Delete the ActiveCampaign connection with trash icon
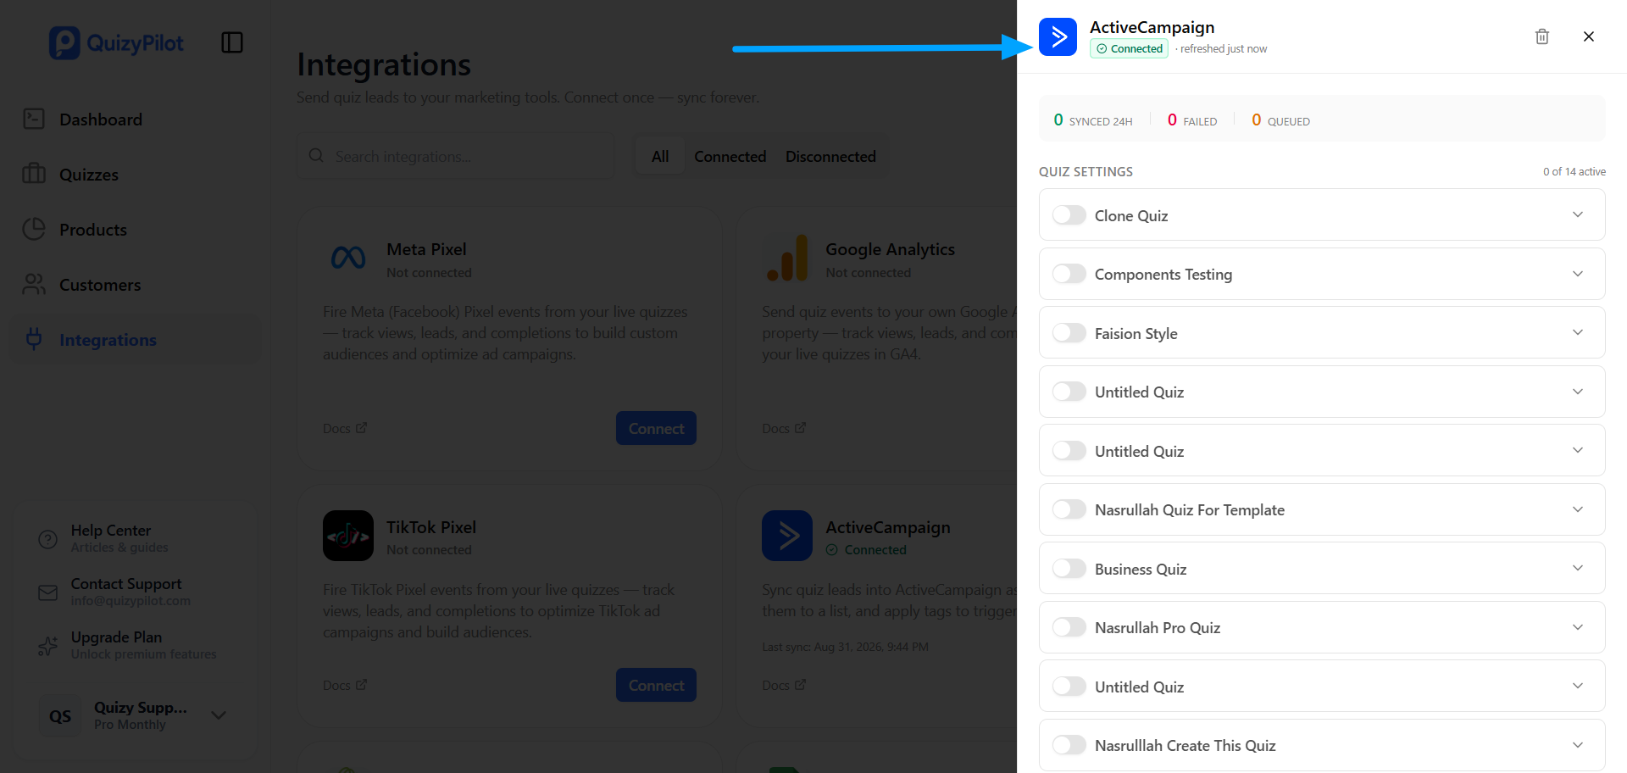1627x773 pixels. (1542, 36)
